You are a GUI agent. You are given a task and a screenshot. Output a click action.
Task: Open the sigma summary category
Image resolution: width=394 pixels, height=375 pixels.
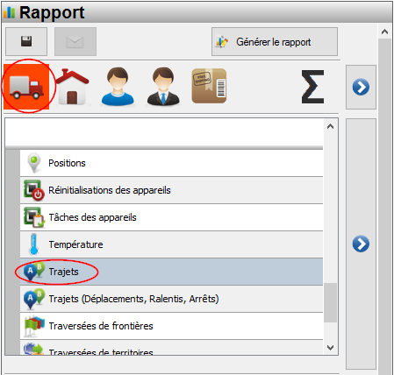coord(312,87)
